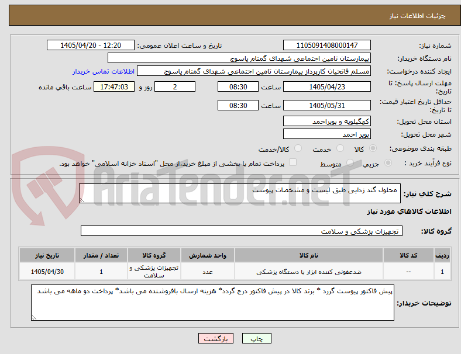This screenshot has width=461, height=354.
Task: Click the validity time 08:30 beside 1405/05/31
Action: pos(238,105)
